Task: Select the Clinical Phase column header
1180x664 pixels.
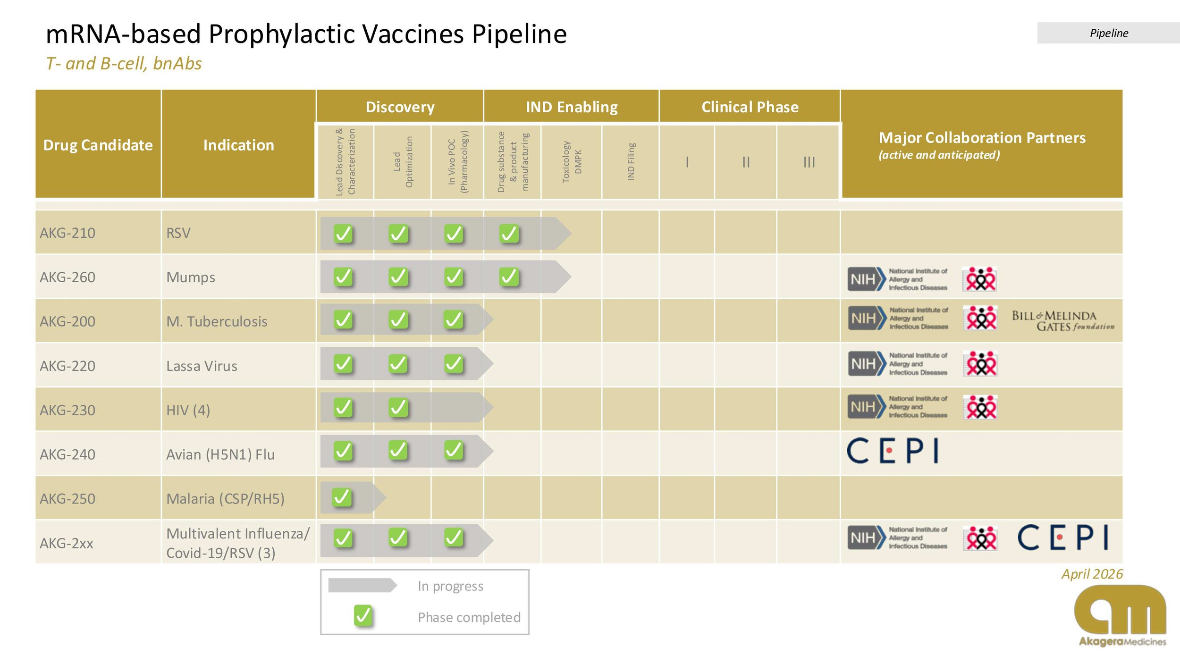Action: pyautogui.click(x=750, y=107)
